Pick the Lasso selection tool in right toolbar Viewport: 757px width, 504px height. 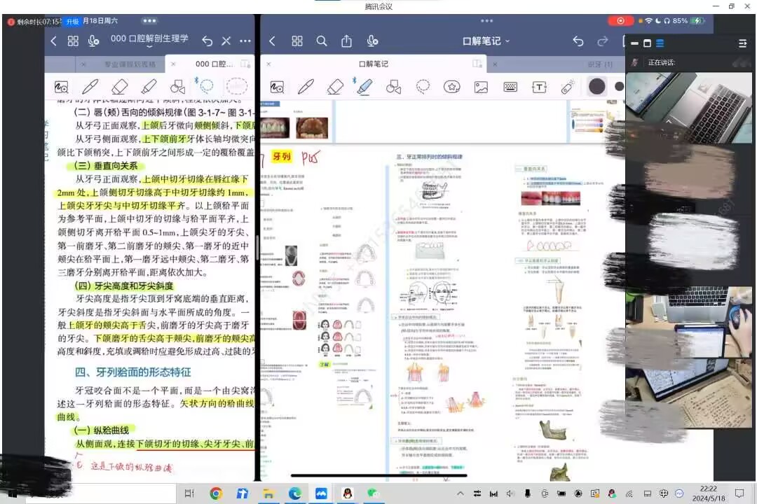click(x=423, y=87)
